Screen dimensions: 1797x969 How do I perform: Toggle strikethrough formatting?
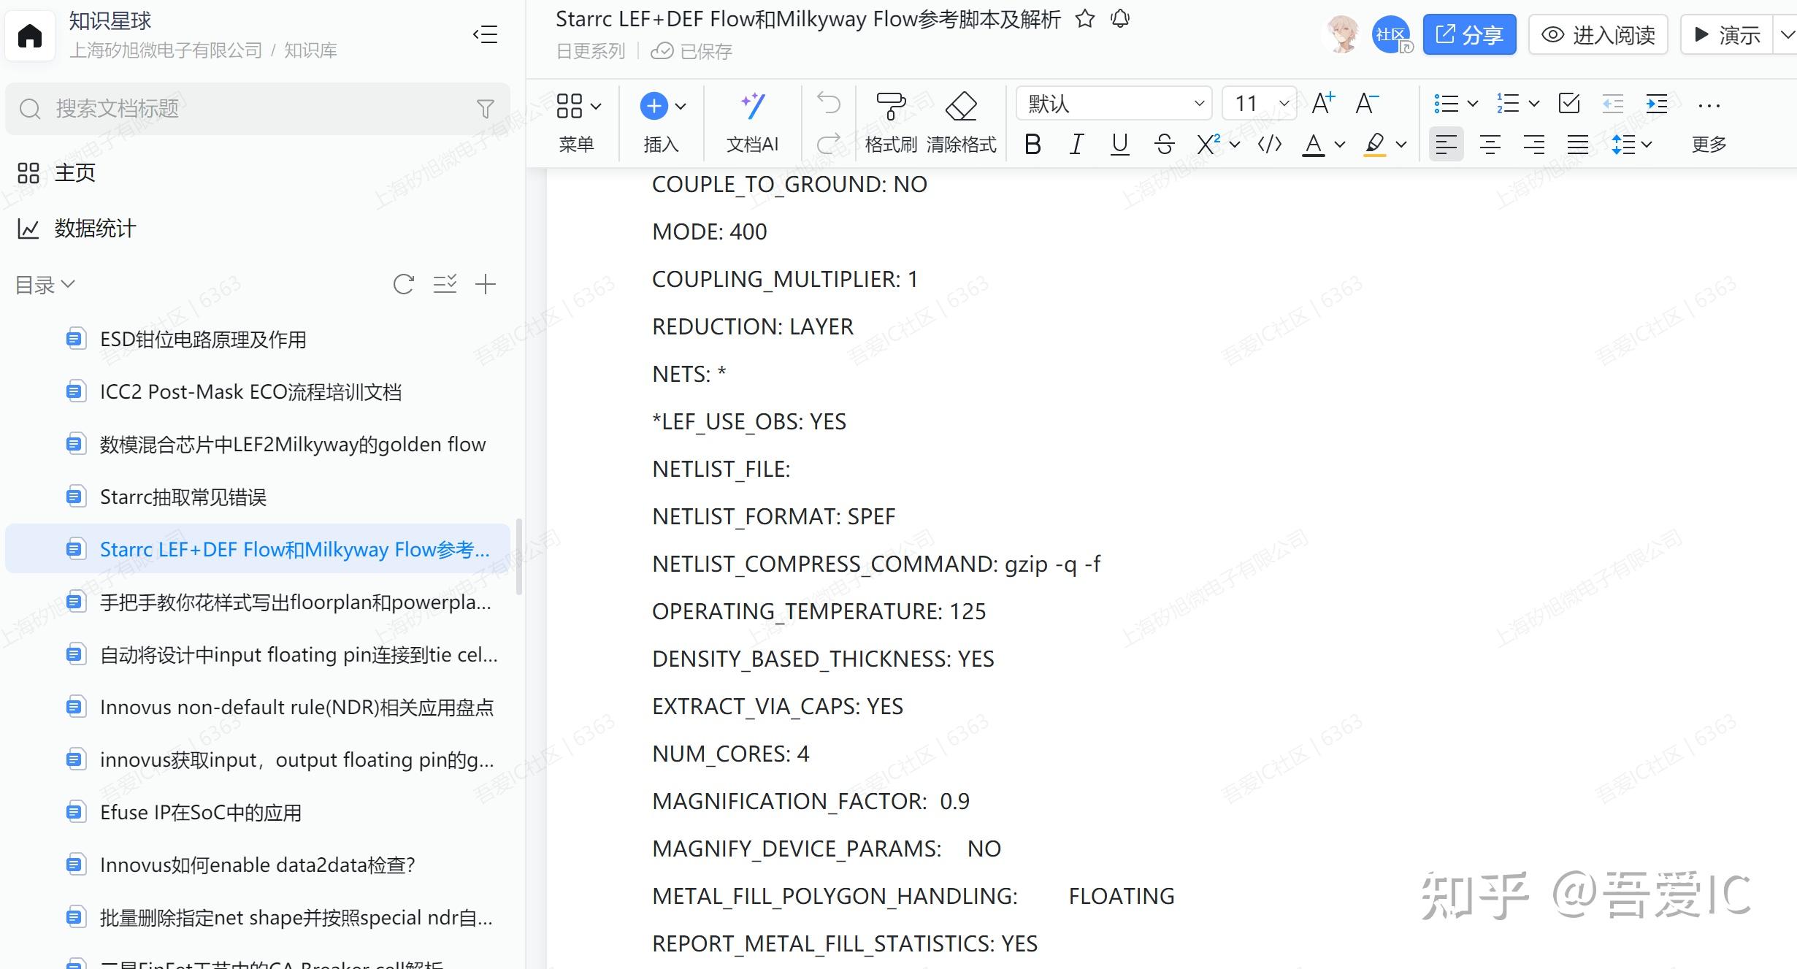coord(1165,145)
